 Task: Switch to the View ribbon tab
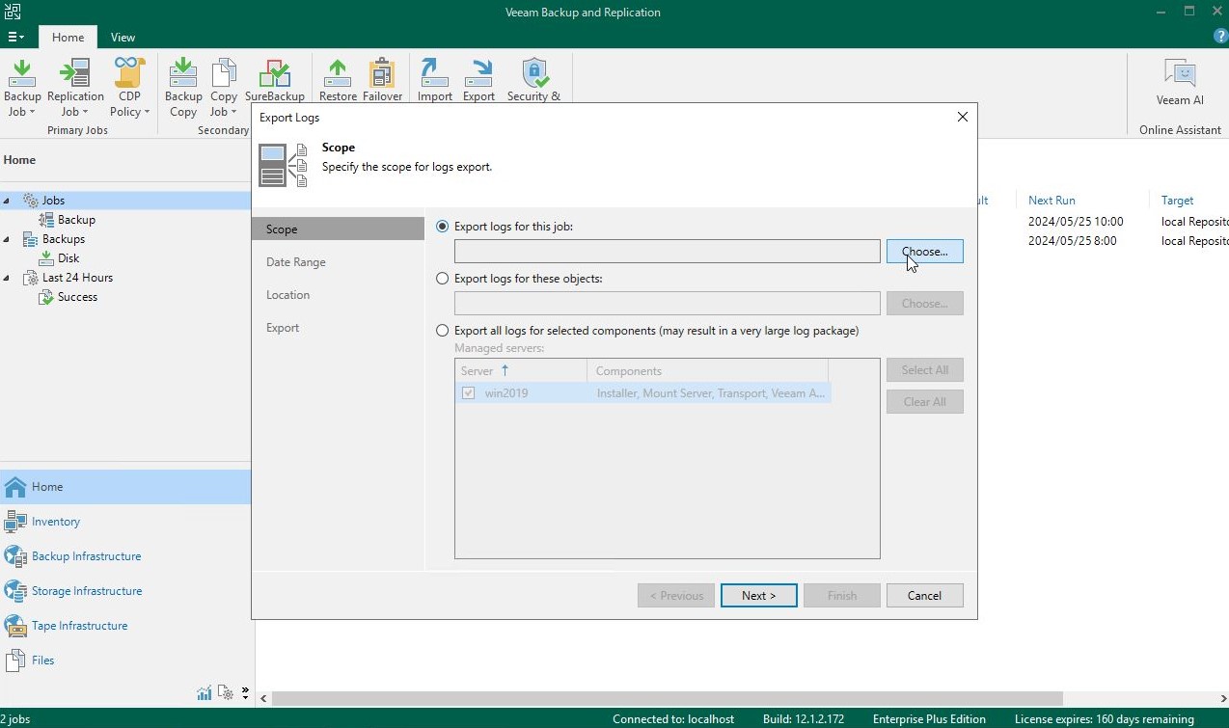click(123, 38)
